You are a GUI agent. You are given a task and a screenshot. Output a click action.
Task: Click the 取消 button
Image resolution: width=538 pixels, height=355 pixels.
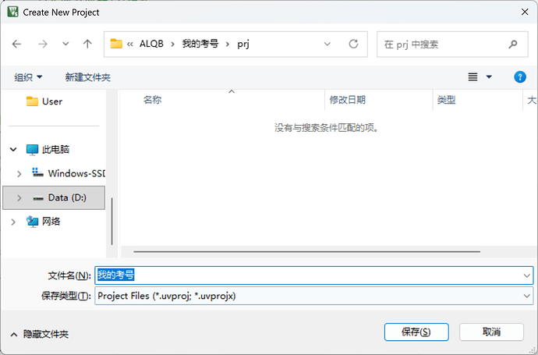coord(491,332)
